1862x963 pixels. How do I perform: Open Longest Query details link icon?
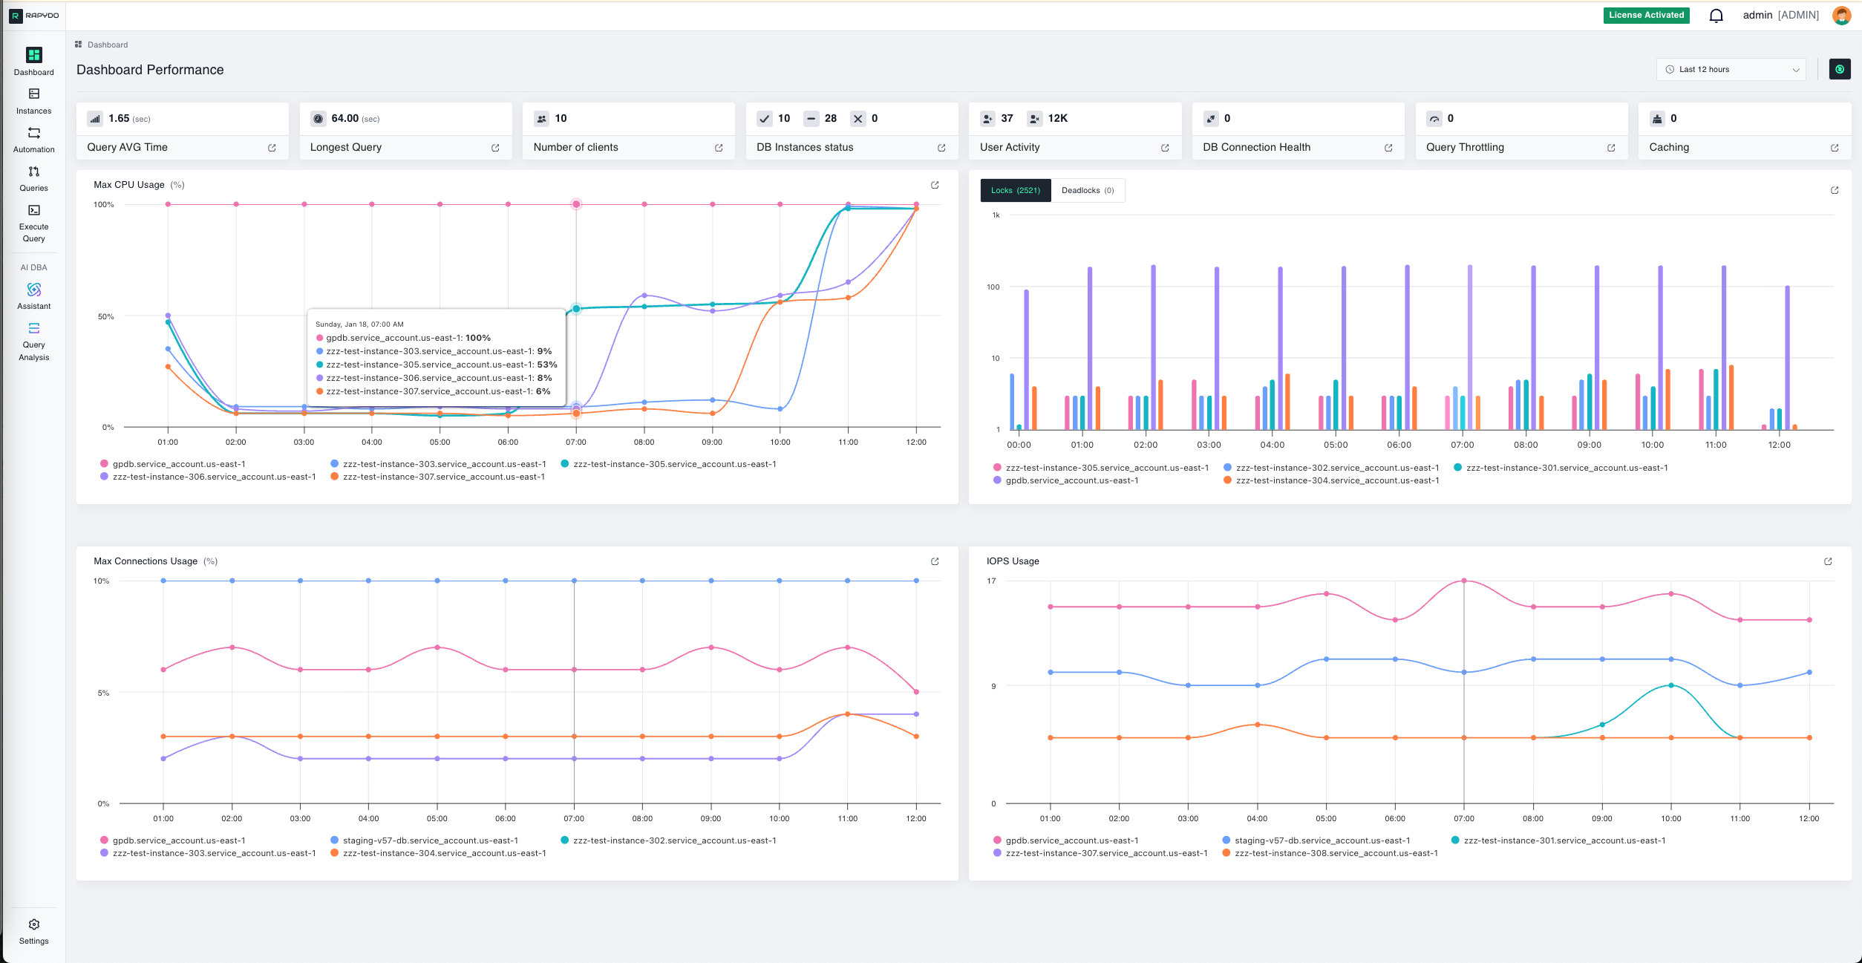point(495,148)
